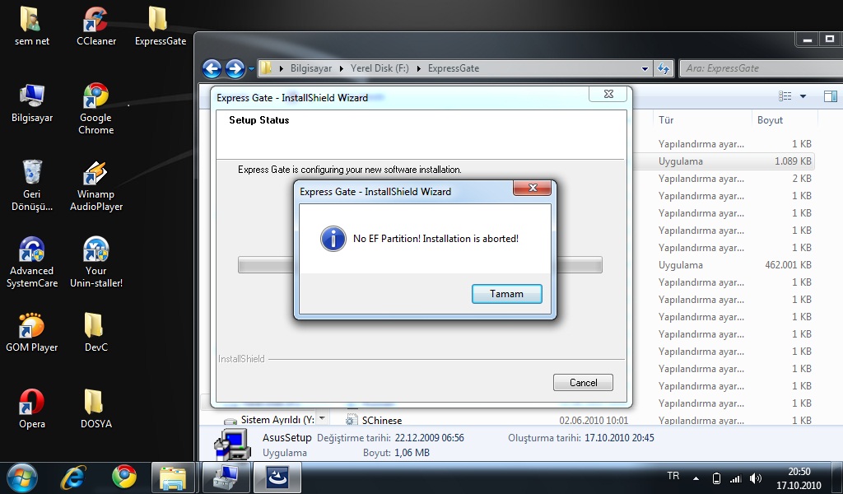Open view options dropdown arrow
The width and height of the screenshot is (843, 494).
point(803,96)
